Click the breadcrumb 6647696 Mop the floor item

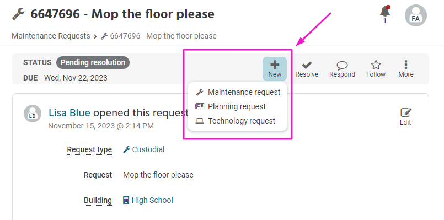[159, 36]
